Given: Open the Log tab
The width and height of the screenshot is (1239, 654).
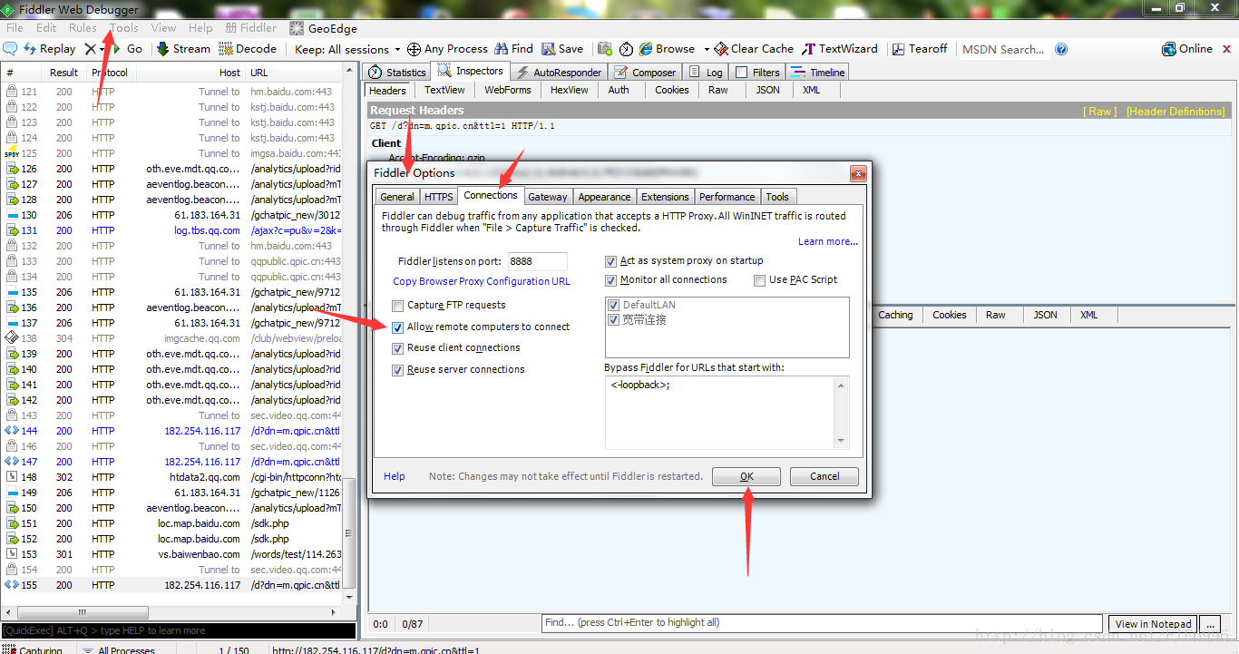Looking at the screenshot, I should pos(706,72).
